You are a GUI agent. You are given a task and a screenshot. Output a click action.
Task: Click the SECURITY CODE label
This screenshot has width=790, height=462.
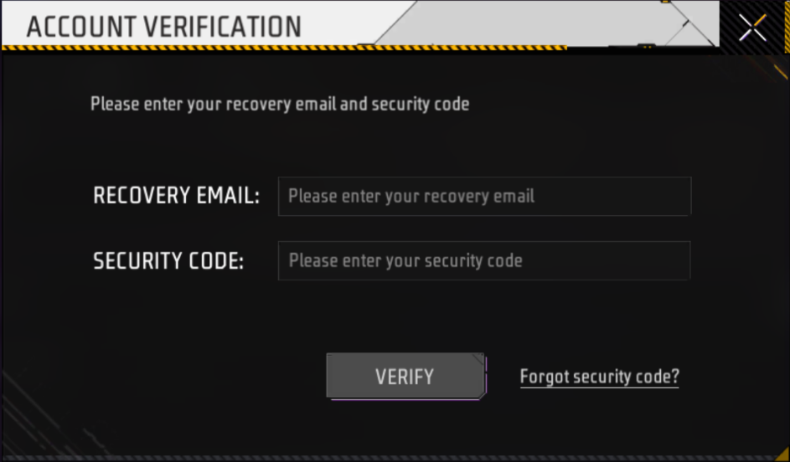point(168,260)
